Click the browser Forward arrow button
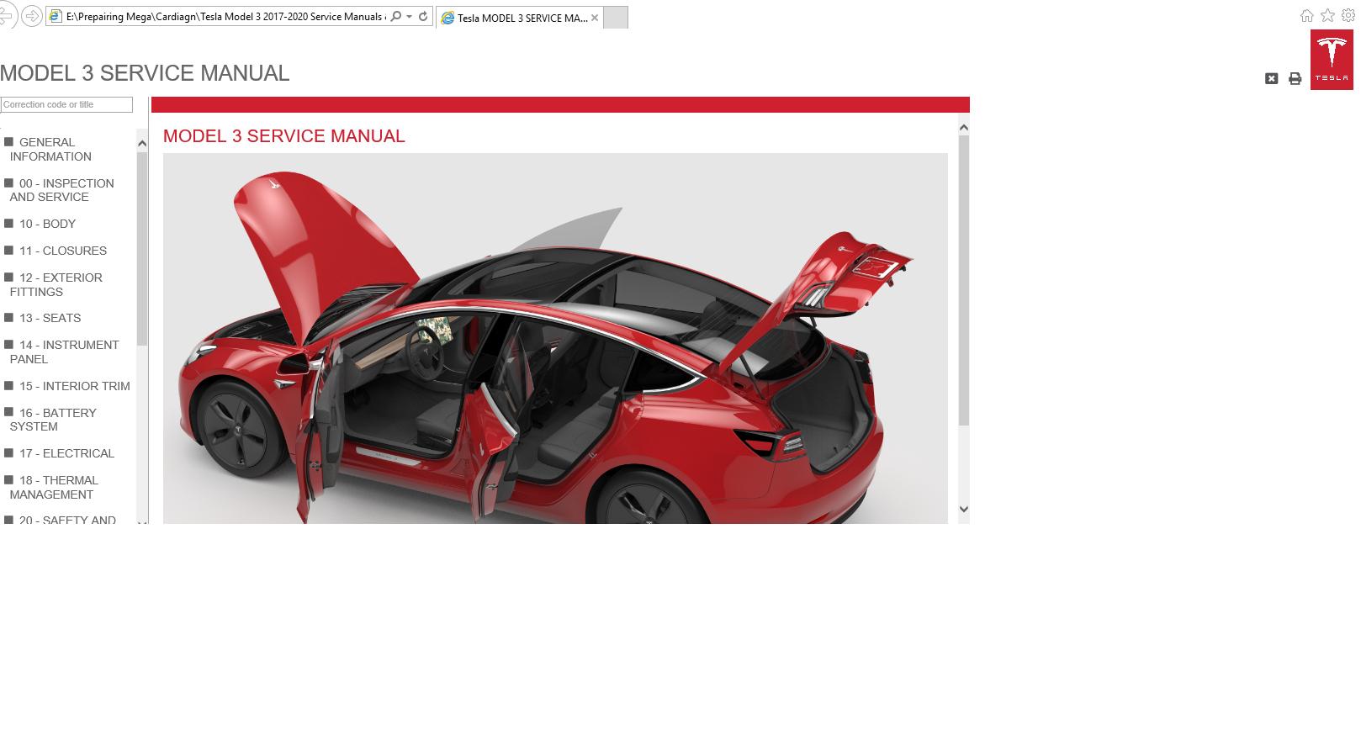Image resolution: width=1361 pixels, height=735 pixels. [x=32, y=16]
